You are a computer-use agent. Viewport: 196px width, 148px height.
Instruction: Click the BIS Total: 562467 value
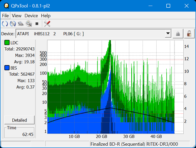coord(22,74)
